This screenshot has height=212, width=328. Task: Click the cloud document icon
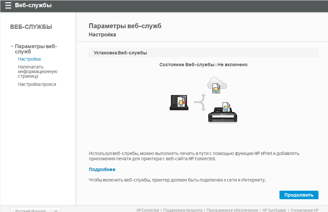(x=217, y=85)
